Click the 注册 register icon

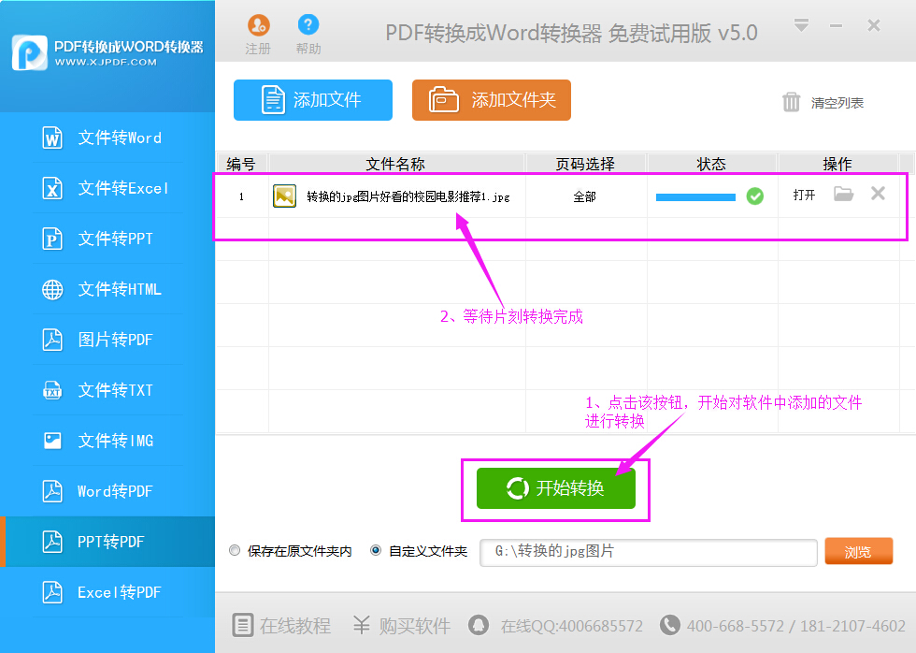(258, 25)
